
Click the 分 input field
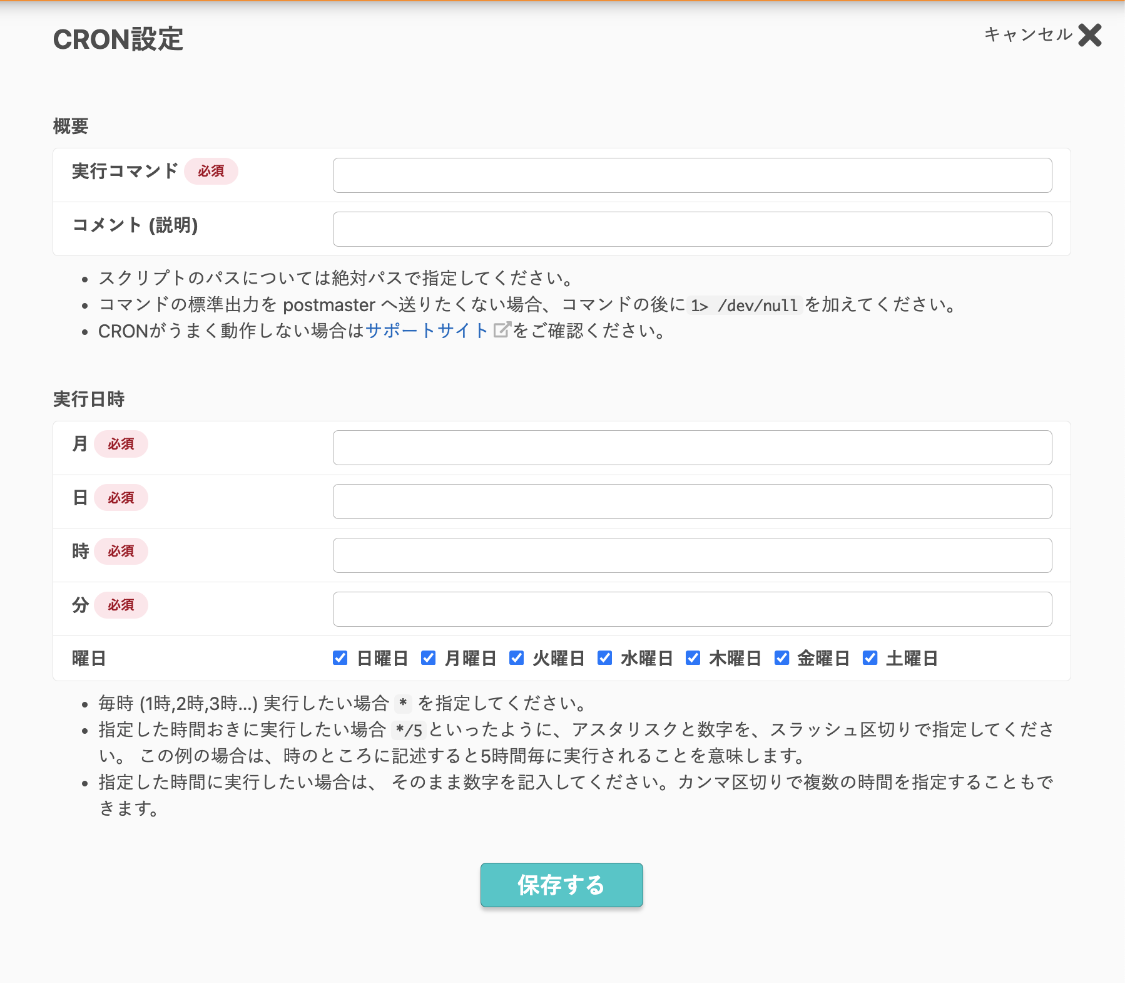pos(691,609)
